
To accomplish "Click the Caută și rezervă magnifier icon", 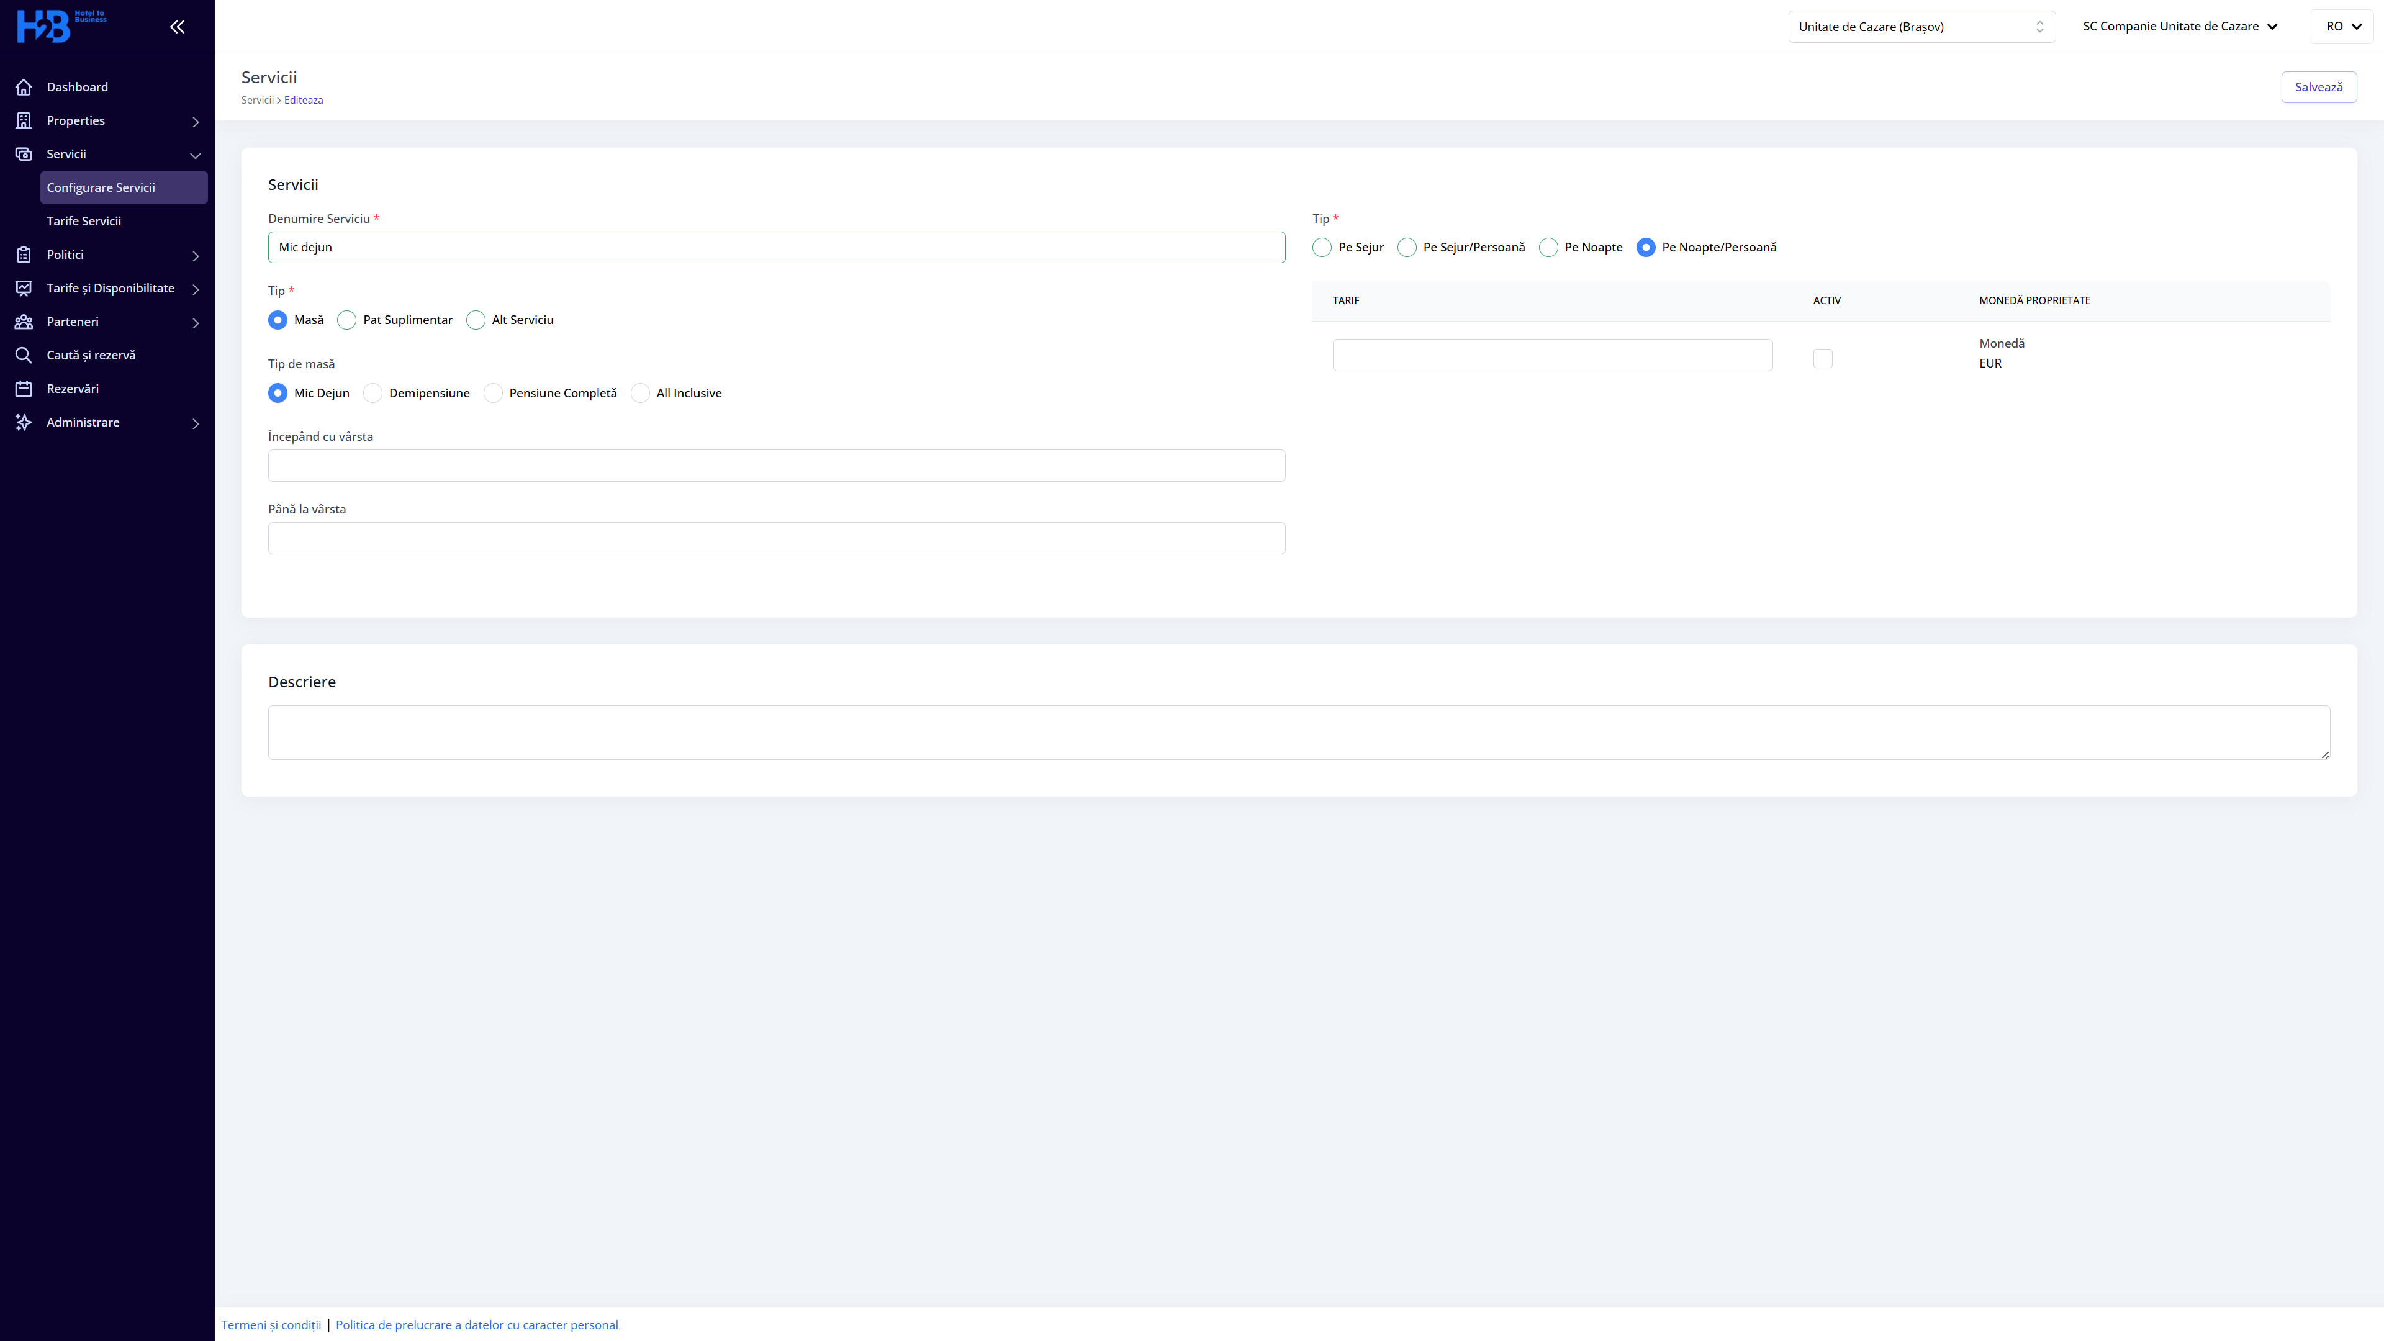I will (x=24, y=355).
